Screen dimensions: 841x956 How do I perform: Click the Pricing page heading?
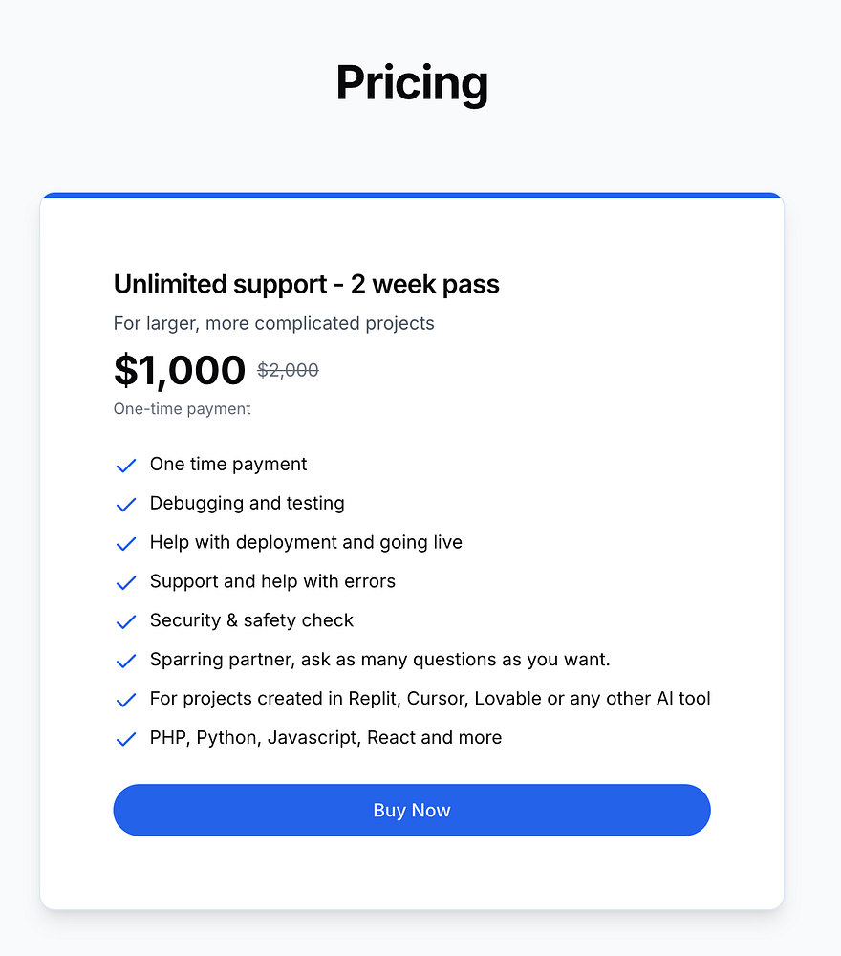pos(412,82)
